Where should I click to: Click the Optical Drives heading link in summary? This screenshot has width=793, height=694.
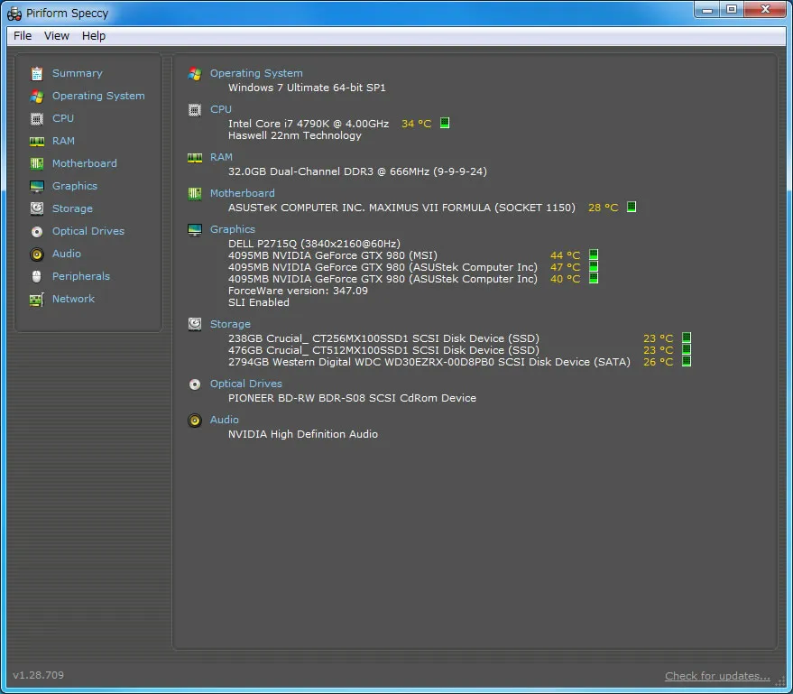point(246,384)
